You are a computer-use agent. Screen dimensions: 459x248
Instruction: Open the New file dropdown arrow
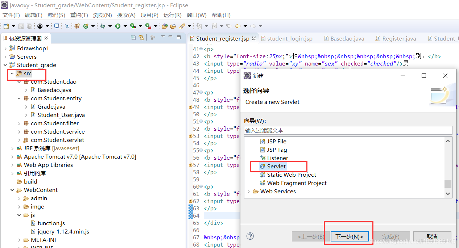tap(13, 26)
